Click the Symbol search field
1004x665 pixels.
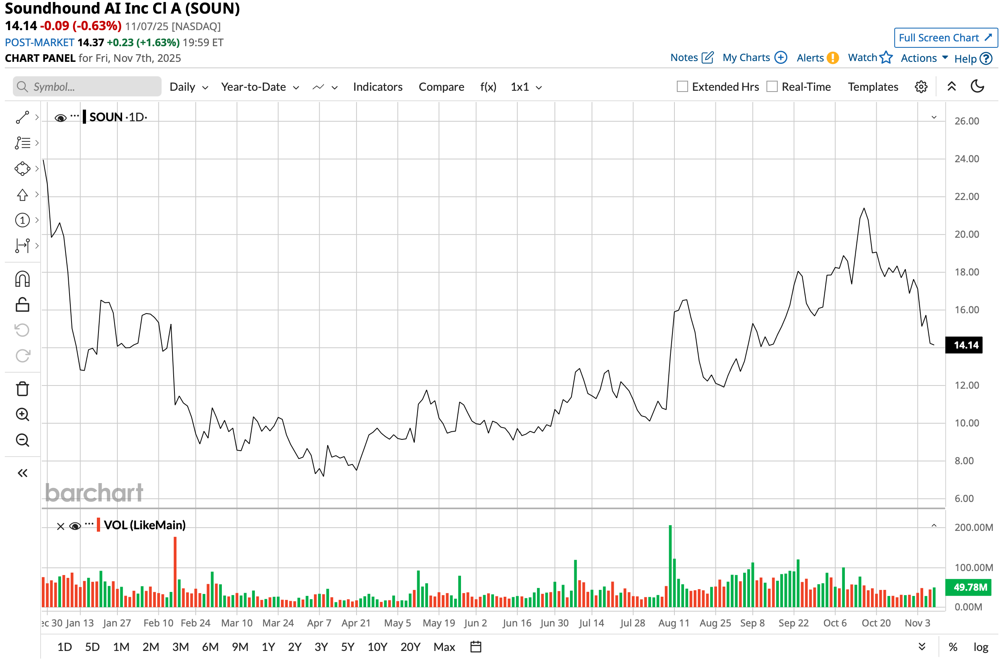pos(87,87)
